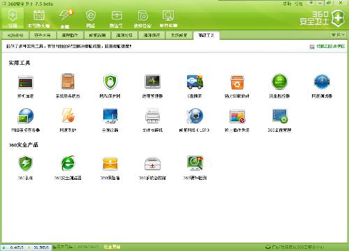Expand the dropdown at the tab row's right end

pyautogui.click(x=339, y=35)
